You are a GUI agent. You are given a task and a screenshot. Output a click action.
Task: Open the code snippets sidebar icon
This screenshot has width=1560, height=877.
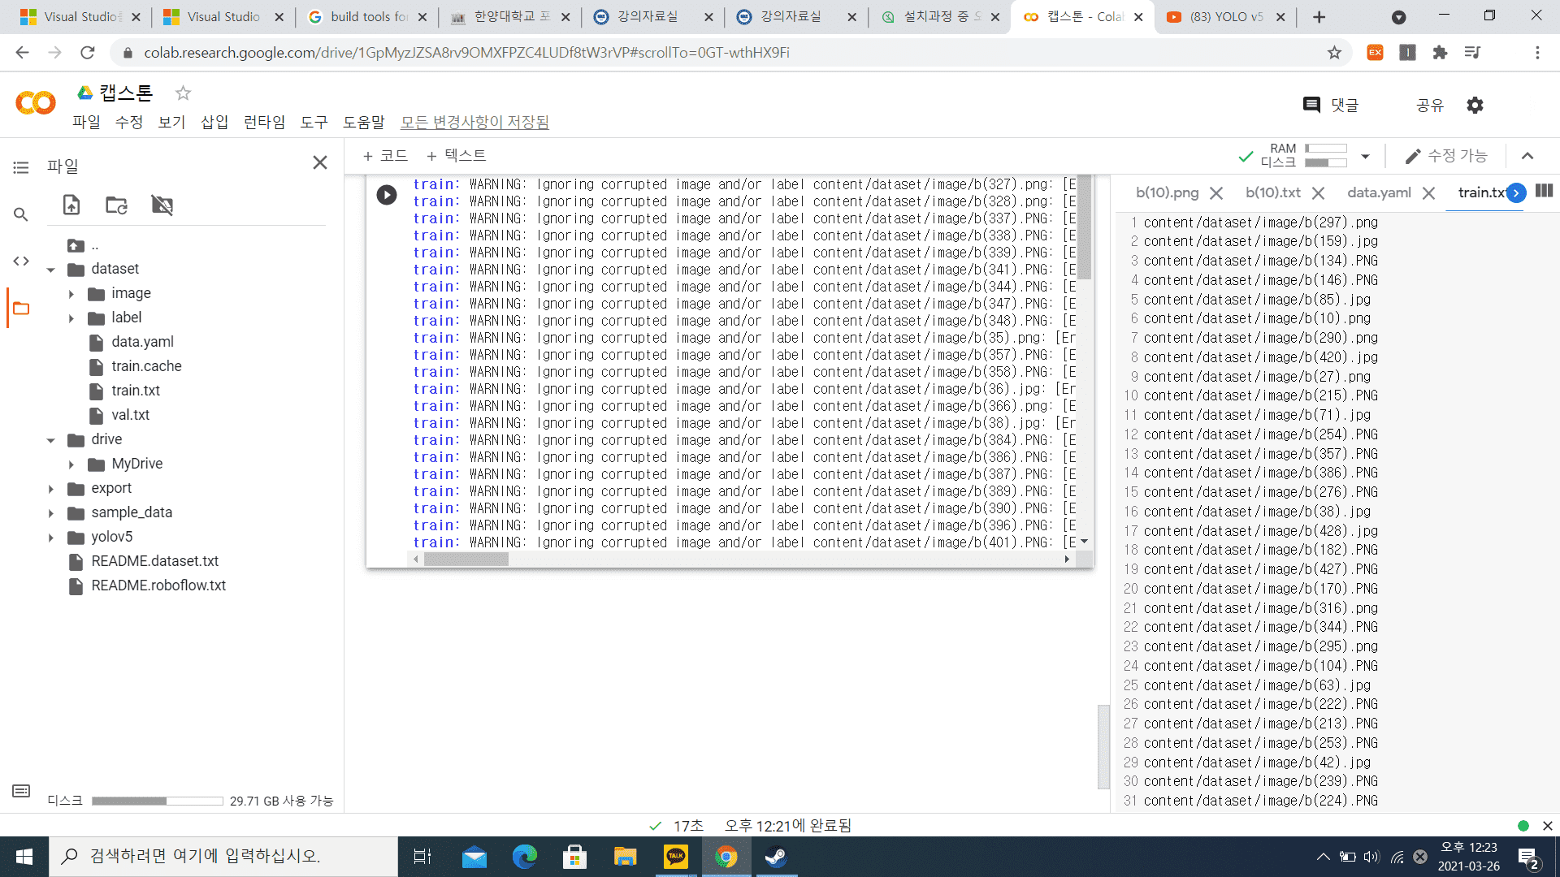point(21,261)
